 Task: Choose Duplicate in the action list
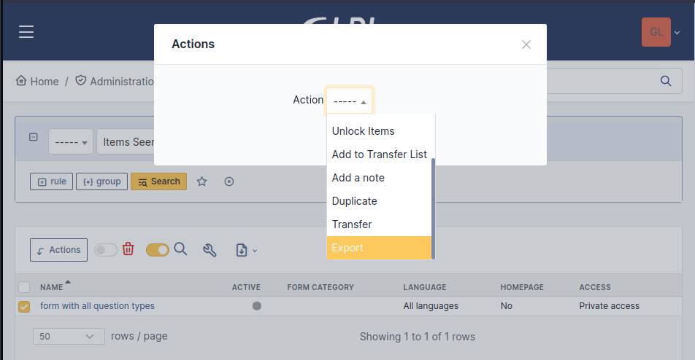354,201
